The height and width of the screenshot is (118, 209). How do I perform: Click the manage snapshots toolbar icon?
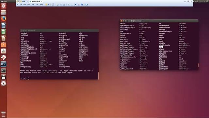pos(64,5)
